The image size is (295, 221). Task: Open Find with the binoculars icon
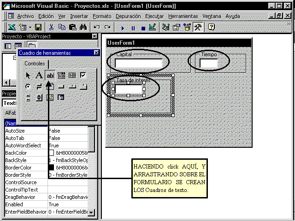(x=83, y=28)
